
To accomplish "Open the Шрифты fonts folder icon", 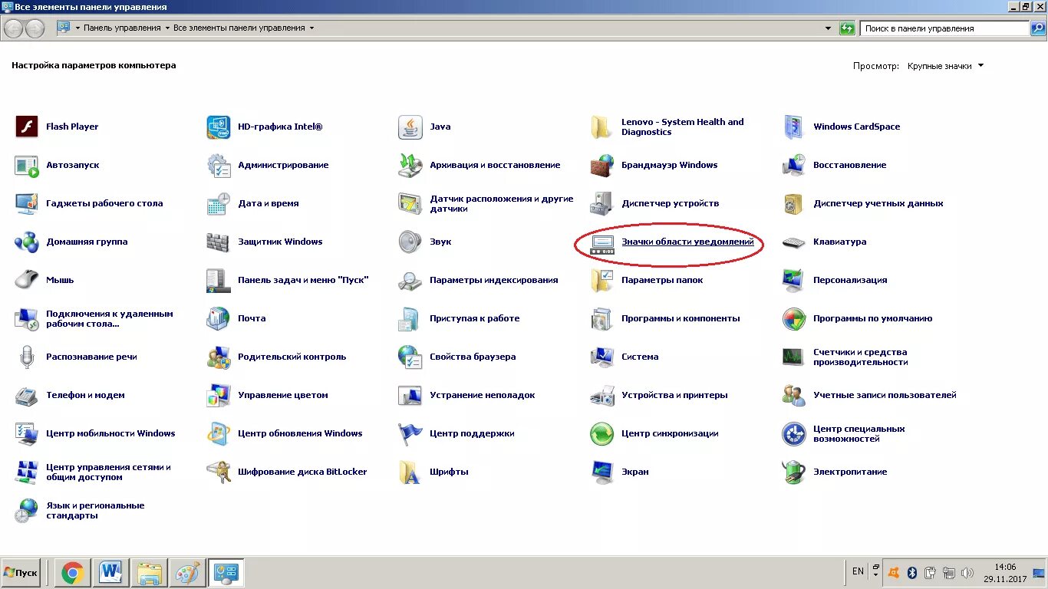I will 410,472.
